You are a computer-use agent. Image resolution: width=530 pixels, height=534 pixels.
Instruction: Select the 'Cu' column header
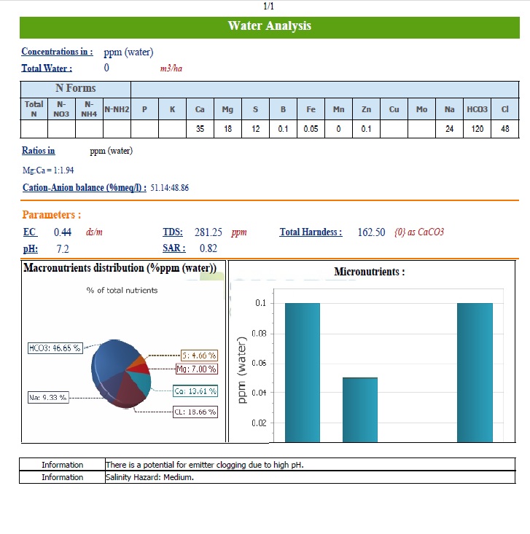(394, 109)
